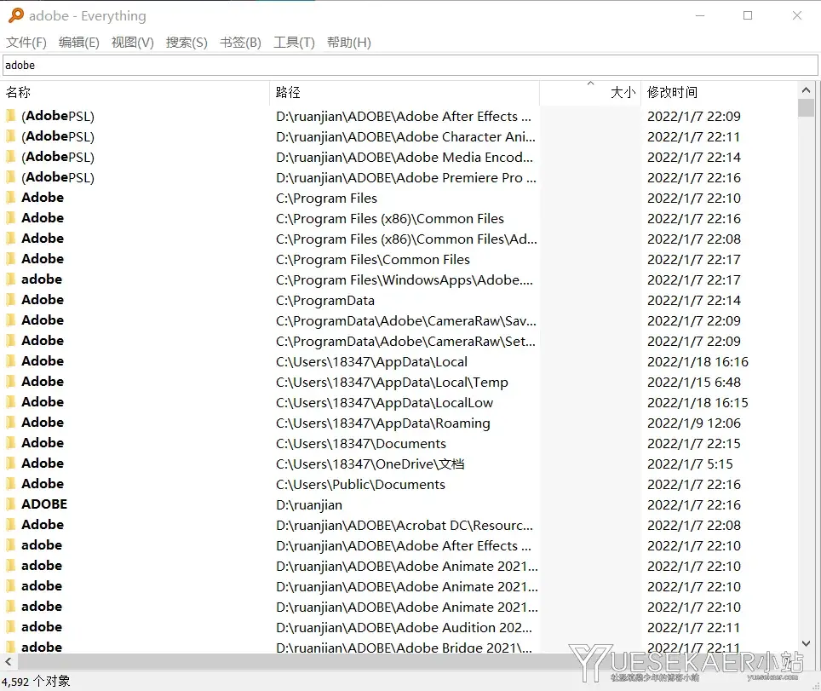Image resolution: width=821 pixels, height=691 pixels.
Task: Select Adobe entry in Common Files\Ad... path
Action: coord(43,239)
